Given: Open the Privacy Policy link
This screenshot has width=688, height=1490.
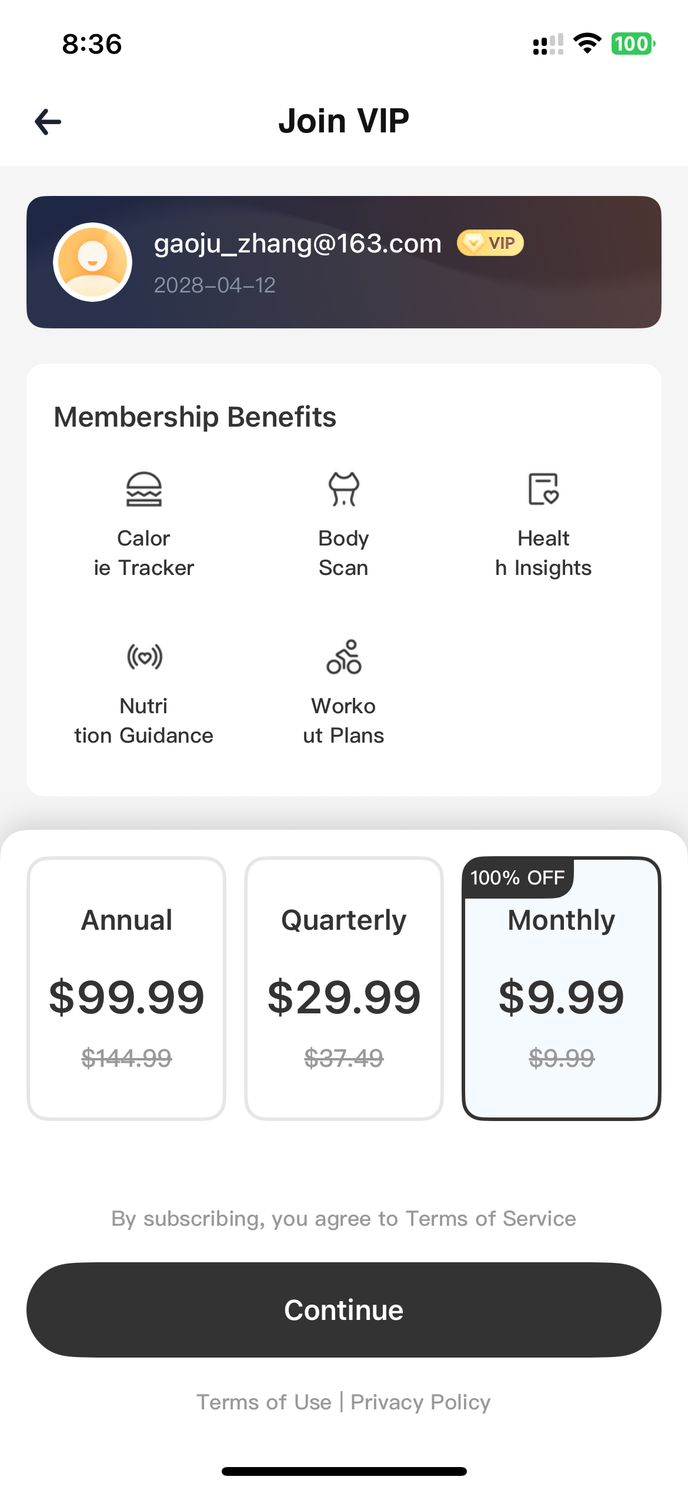Looking at the screenshot, I should 420,1402.
